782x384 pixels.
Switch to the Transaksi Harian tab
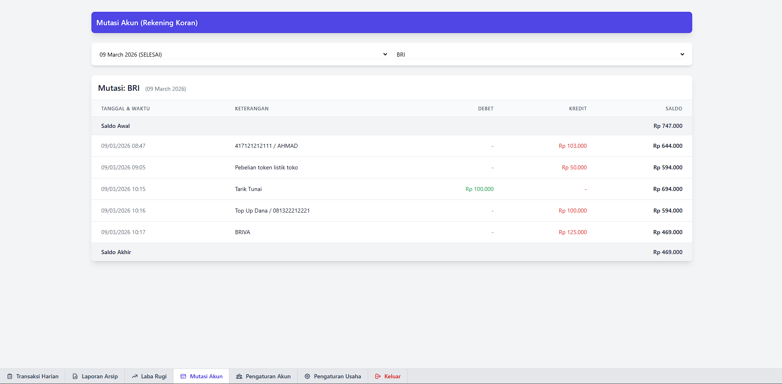tap(37, 376)
